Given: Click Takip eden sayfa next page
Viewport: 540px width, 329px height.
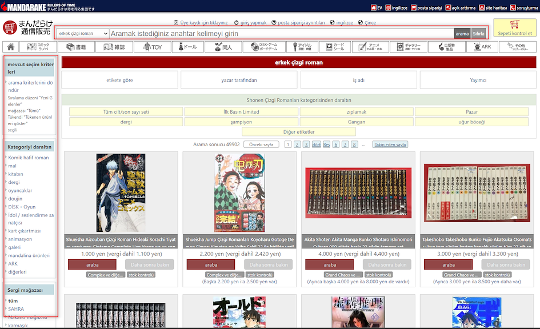Looking at the screenshot, I should (390, 145).
